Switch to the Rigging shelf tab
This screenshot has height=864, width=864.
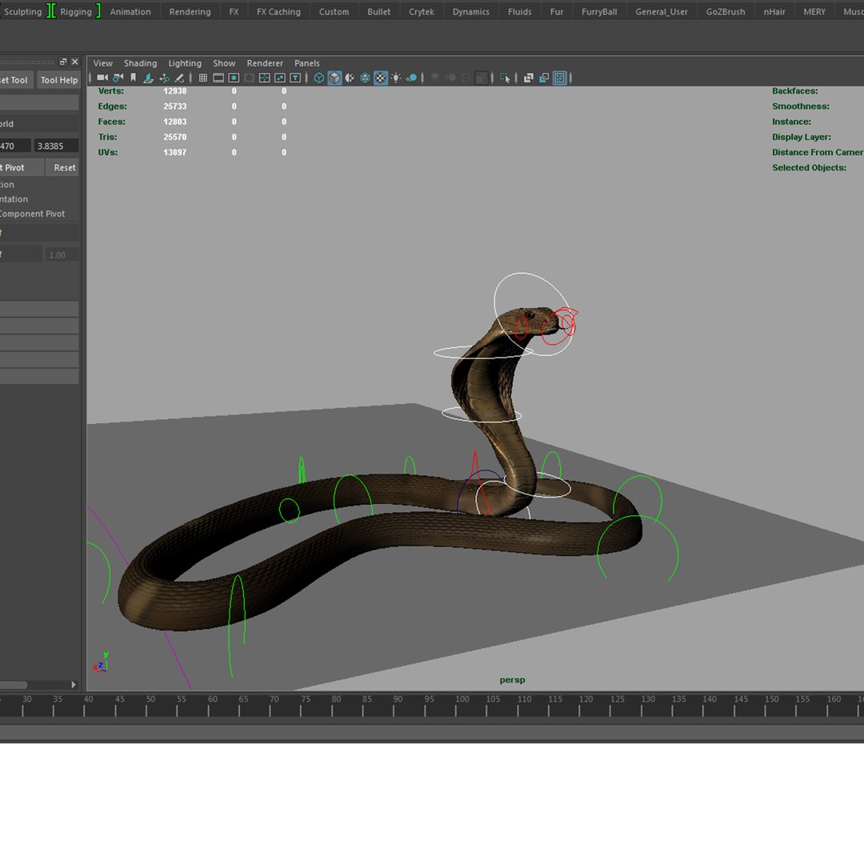[x=76, y=11]
